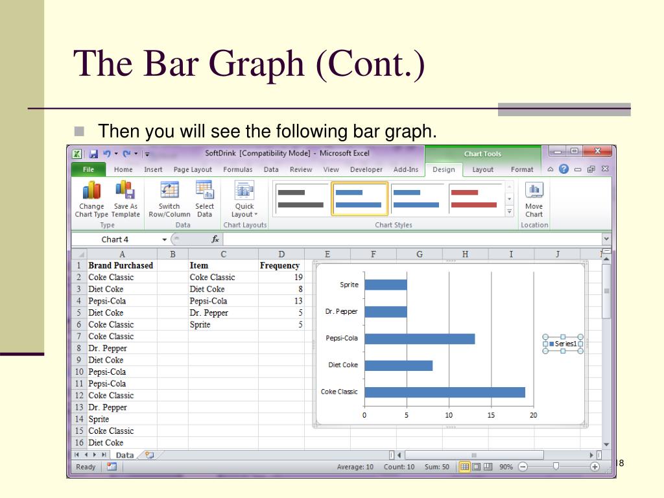Expand the formula bar with the right arrow
Viewport: 664px width, 498px height.
pyautogui.click(x=606, y=239)
